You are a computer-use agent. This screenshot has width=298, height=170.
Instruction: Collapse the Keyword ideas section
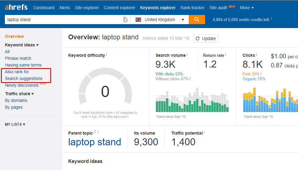click(22, 45)
